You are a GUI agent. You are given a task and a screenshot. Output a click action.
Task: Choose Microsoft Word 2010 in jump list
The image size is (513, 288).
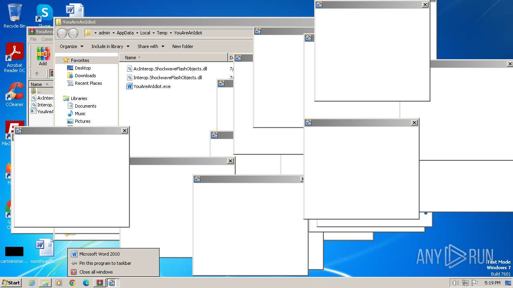(x=113, y=254)
